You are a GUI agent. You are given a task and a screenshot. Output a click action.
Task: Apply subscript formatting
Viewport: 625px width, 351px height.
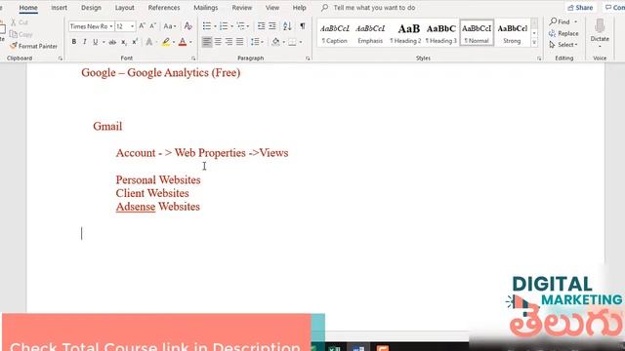pyautogui.click(x=124, y=42)
